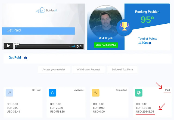Select USD 38.44 in On Hold

(13, 112)
